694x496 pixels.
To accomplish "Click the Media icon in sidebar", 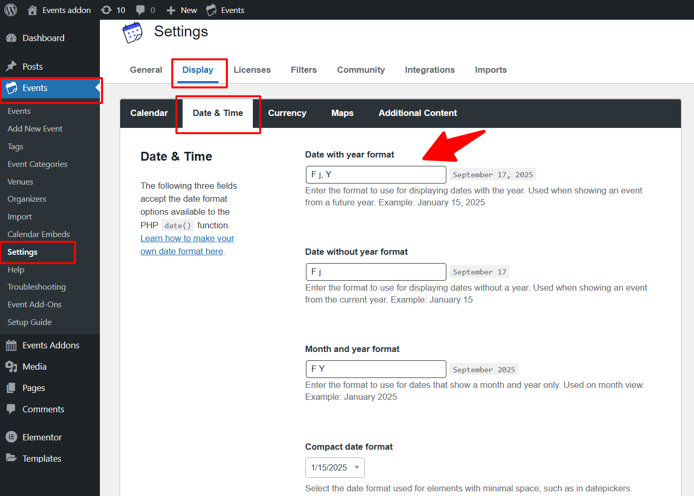I will pos(11,367).
